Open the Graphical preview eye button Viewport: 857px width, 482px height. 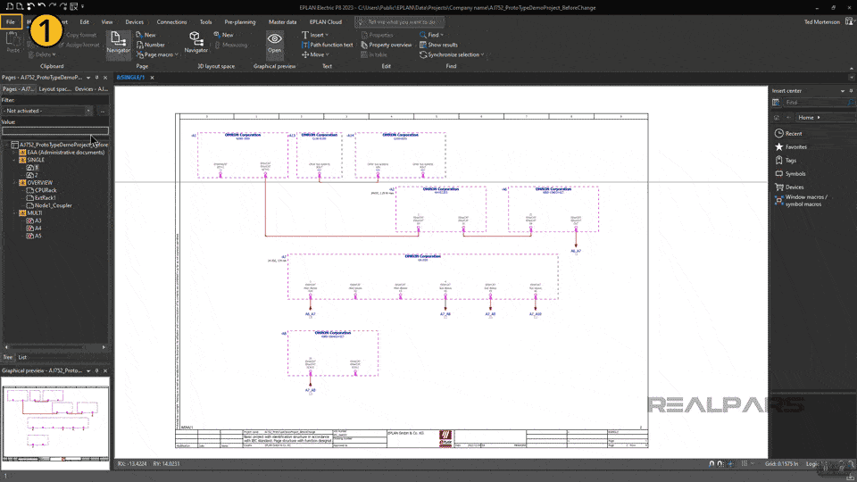(274, 43)
